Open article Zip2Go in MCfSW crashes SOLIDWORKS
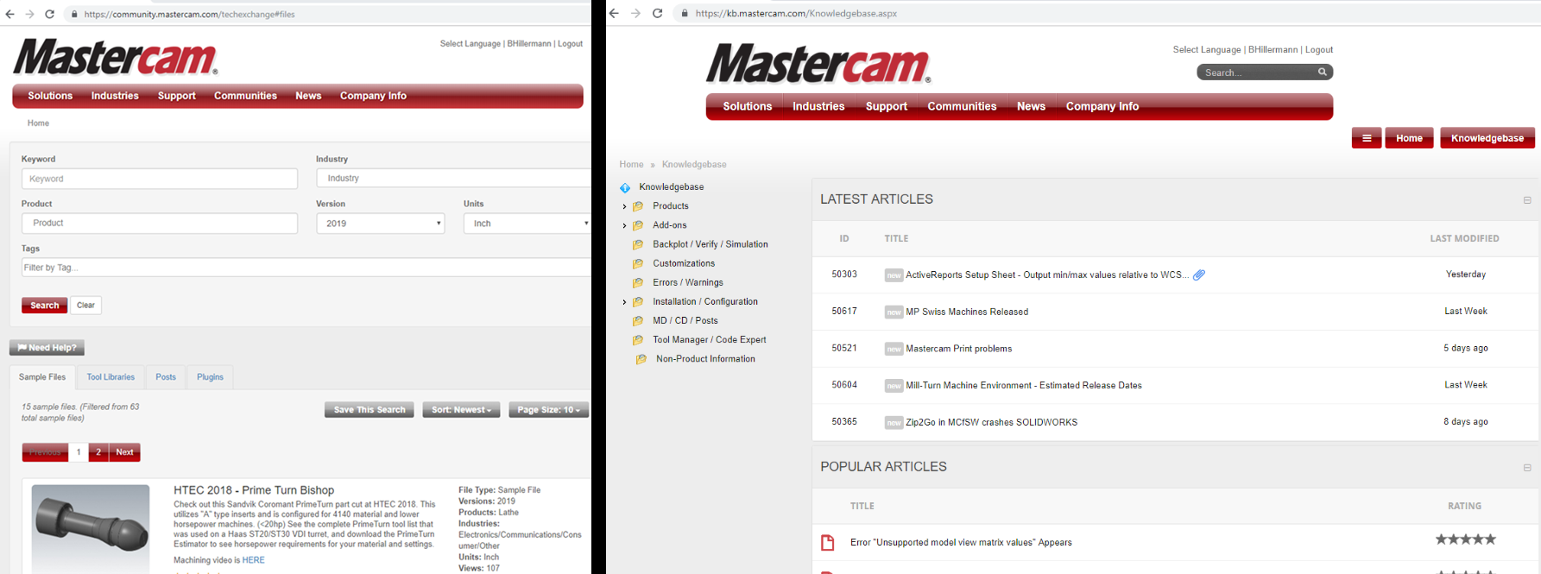Image resolution: width=1541 pixels, height=574 pixels. (992, 422)
